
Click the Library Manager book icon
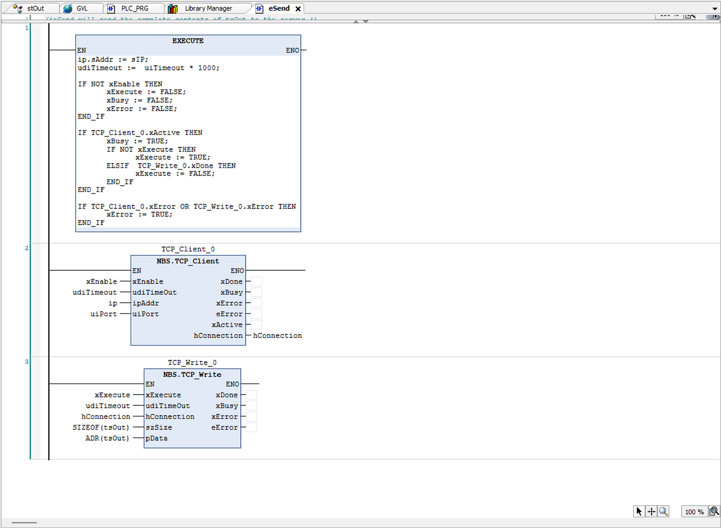pos(172,8)
